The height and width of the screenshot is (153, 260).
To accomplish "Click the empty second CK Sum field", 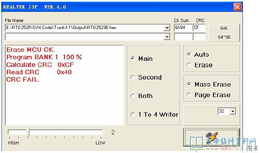I will (183, 37).
